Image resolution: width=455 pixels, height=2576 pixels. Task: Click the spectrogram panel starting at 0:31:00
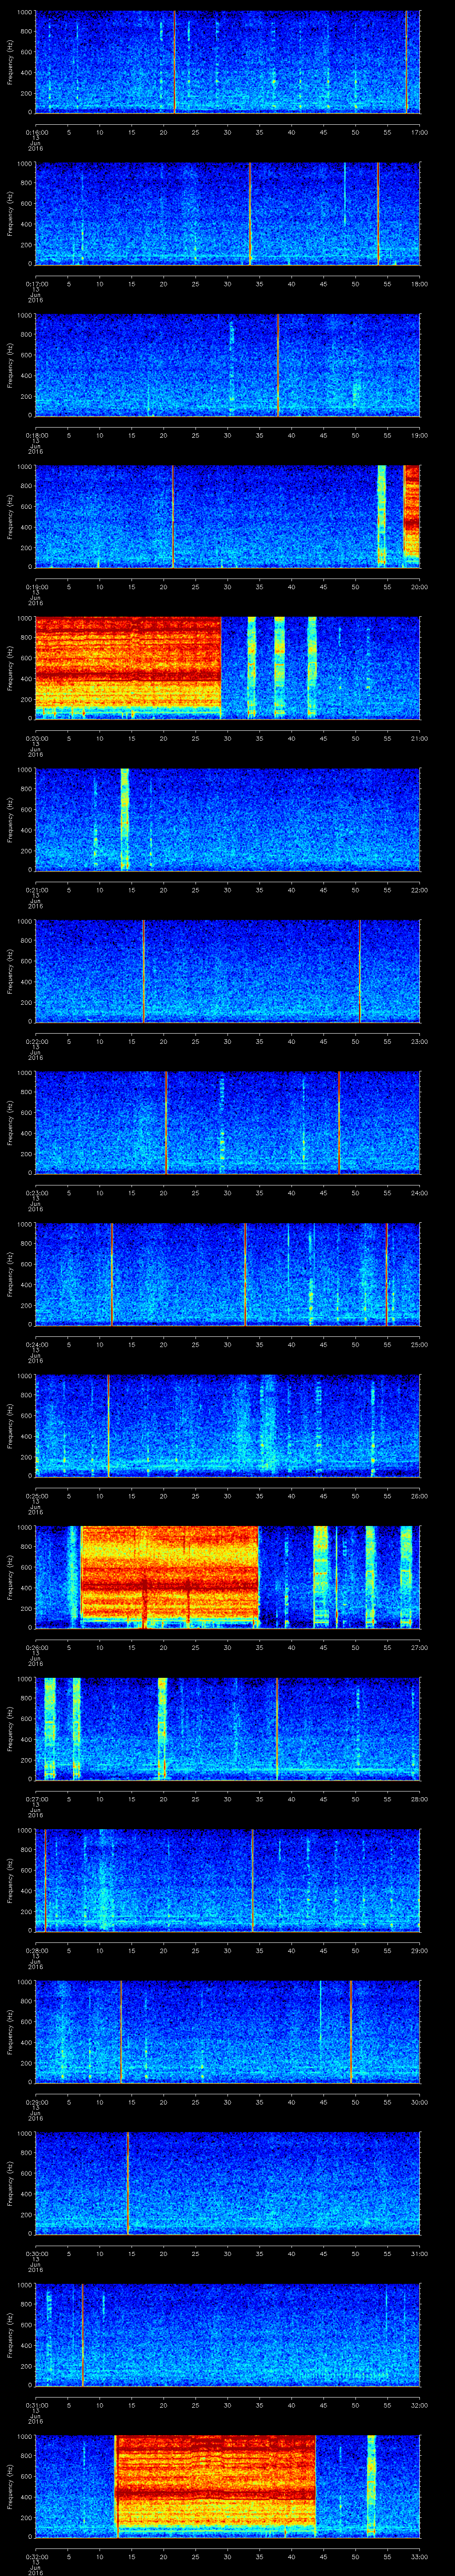(228, 2335)
